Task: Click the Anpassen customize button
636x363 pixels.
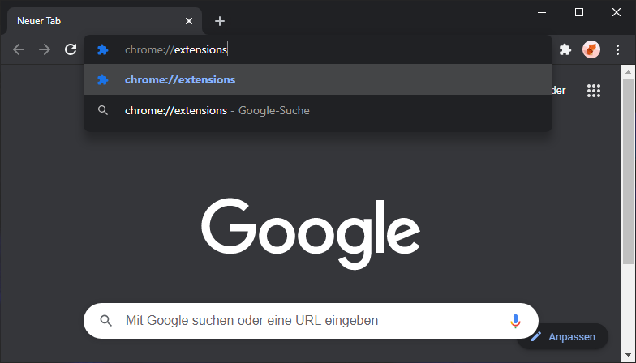Action: click(563, 337)
